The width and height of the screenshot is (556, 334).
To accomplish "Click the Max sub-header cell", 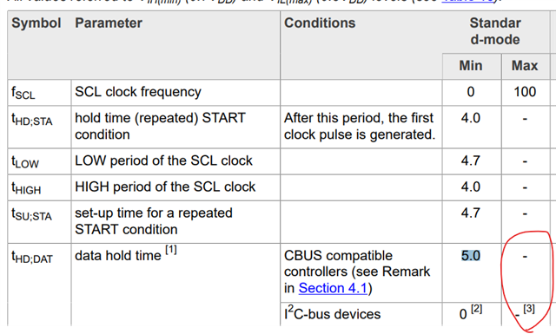I will (525, 66).
